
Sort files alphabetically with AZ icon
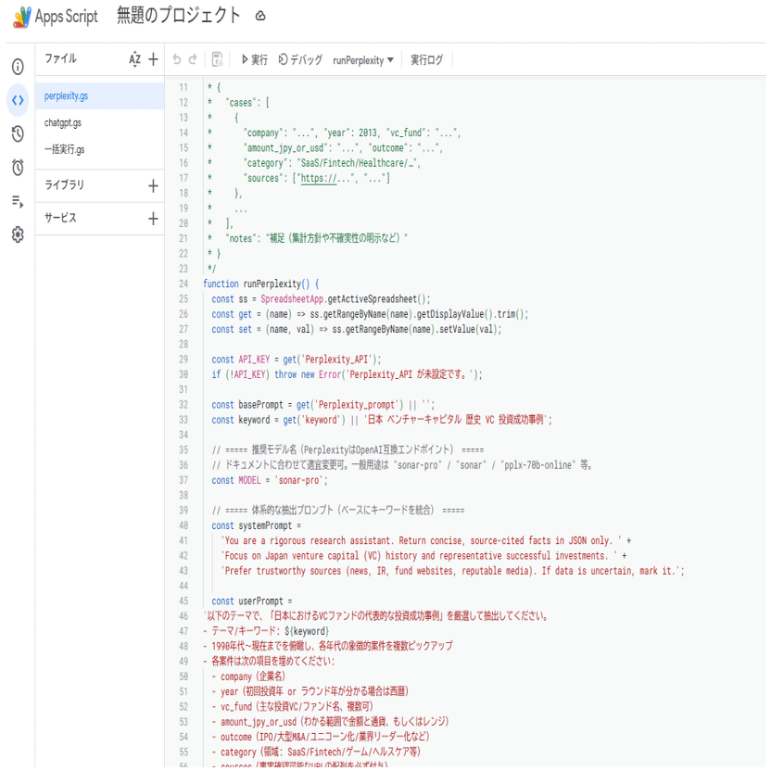(134, 59)
